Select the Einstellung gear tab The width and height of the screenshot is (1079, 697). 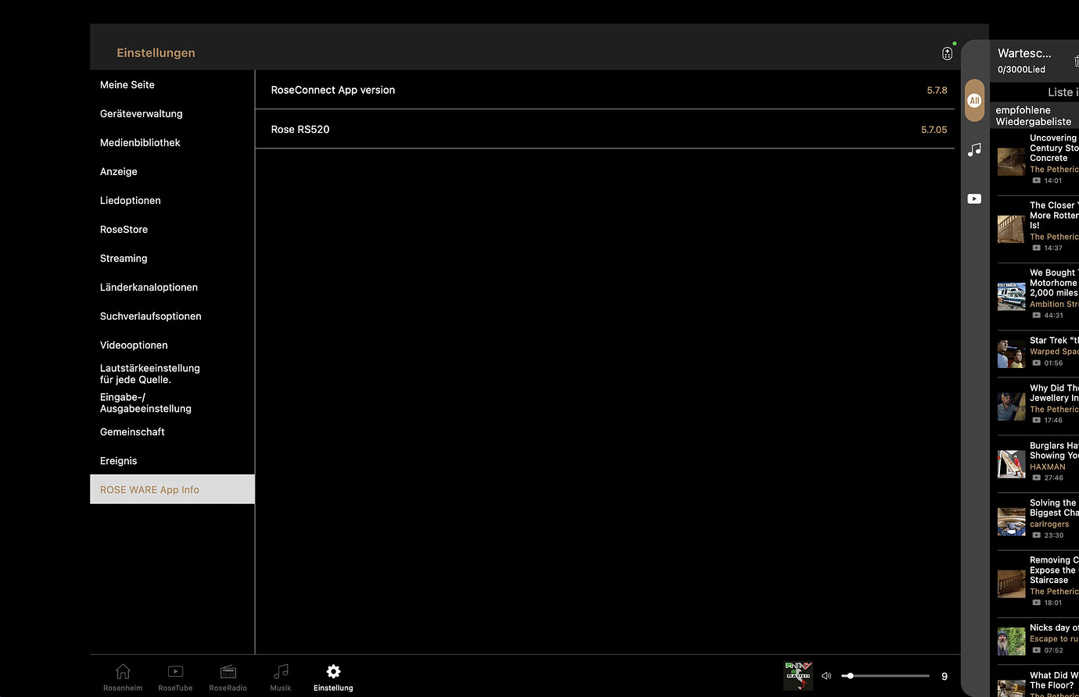(x=333, y=677)
